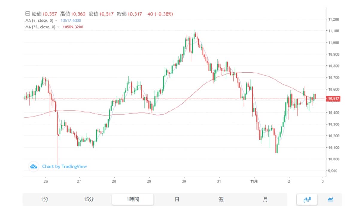Image resolution: width=359 pixels, height=213 pixels.
Task: Choose the candlestick chart type icon
Action: tap(307, 200)
